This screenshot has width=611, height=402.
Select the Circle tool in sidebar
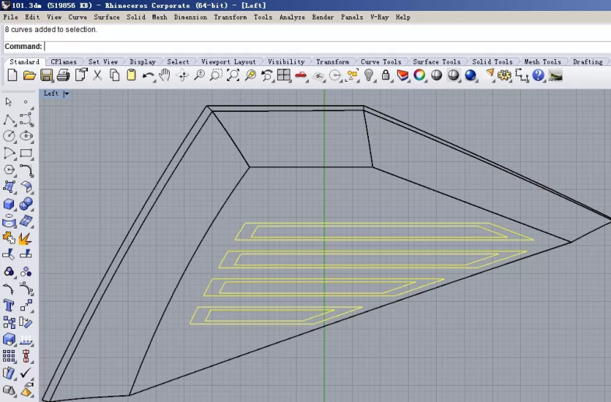tap(9, 136)
